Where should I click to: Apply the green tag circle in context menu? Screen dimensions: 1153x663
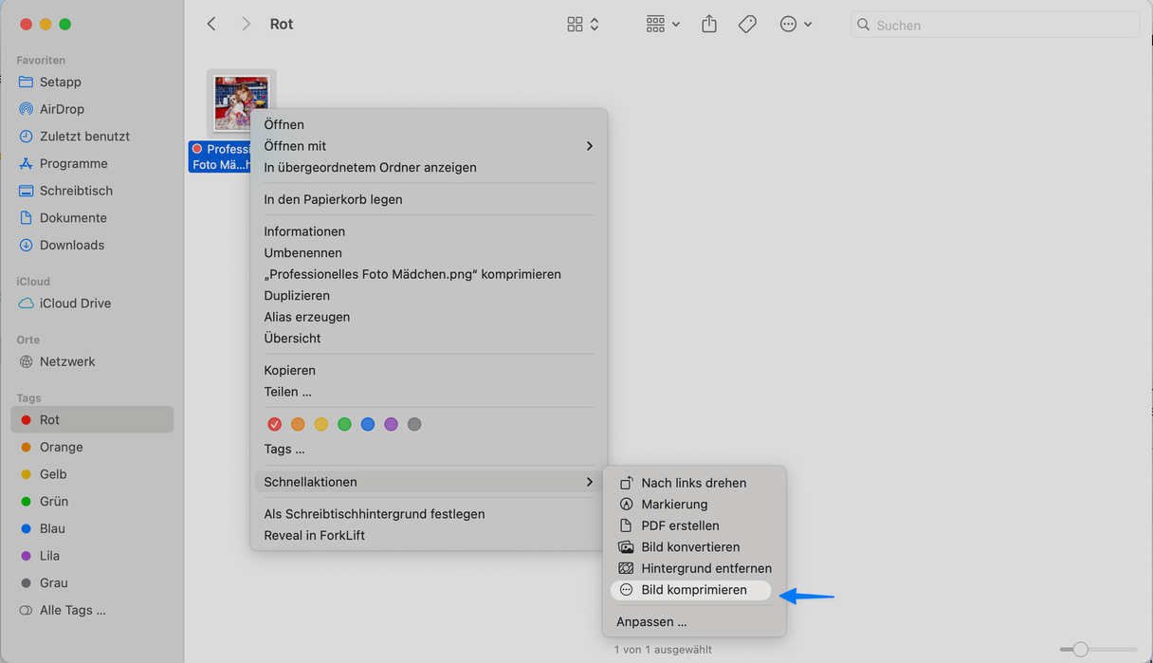[x=344, y=424]
